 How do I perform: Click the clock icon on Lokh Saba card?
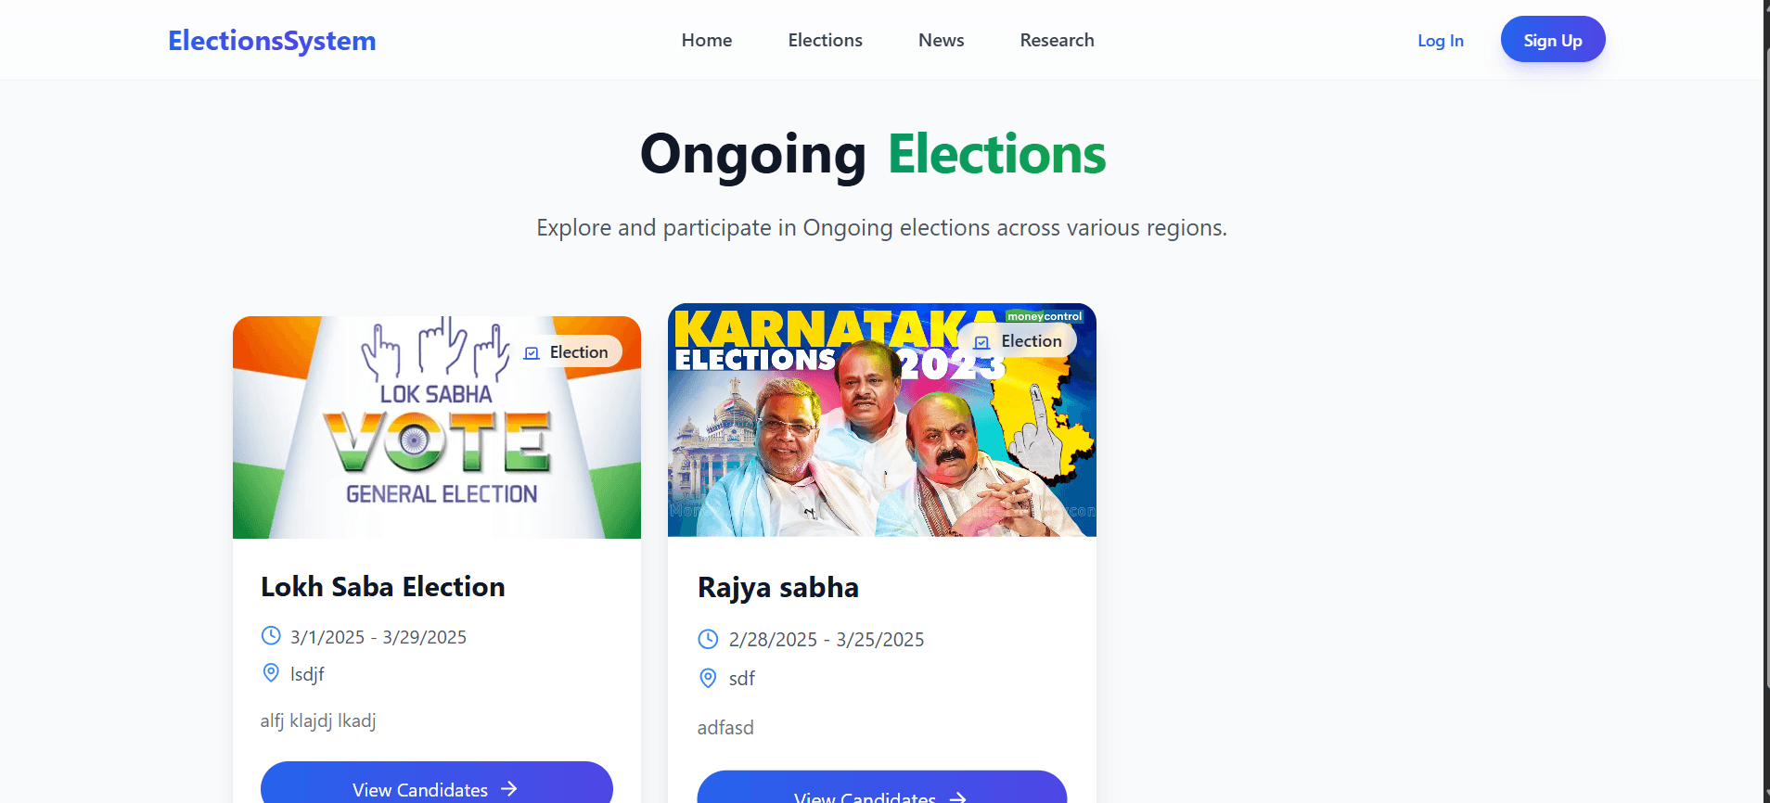click(x=271, y=636)
